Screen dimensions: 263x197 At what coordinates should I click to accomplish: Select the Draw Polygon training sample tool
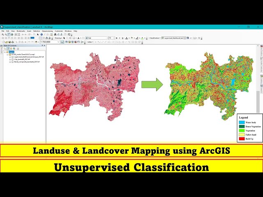click(194, 38)
